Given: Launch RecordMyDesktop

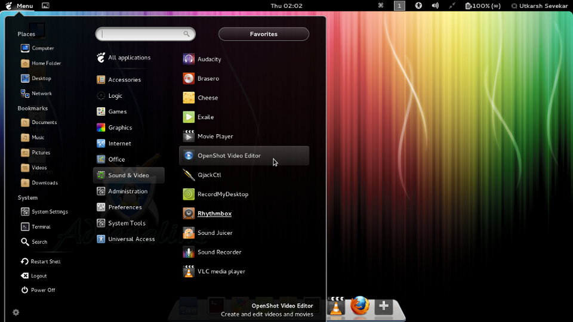Looking at the screenshot, I should pos(222,194).
